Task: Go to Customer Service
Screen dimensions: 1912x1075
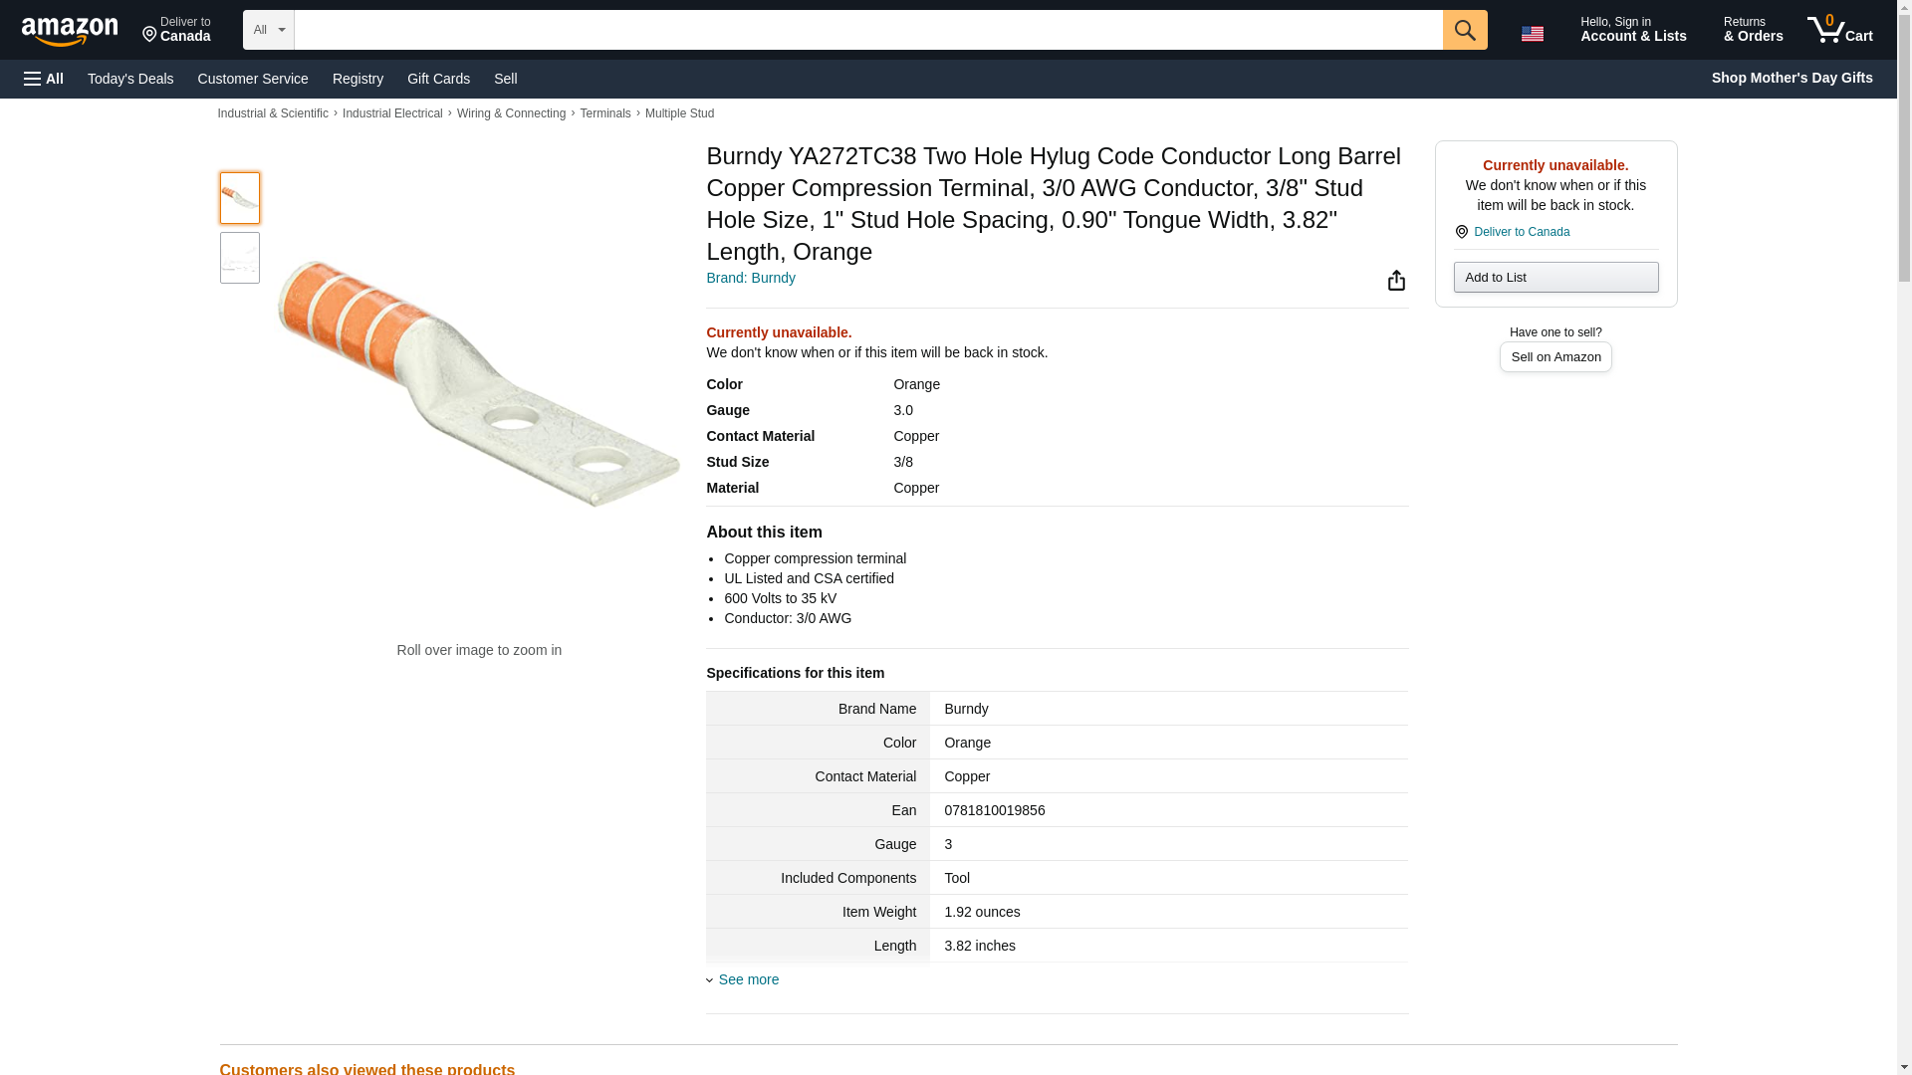Action: (x=253, y=79)
